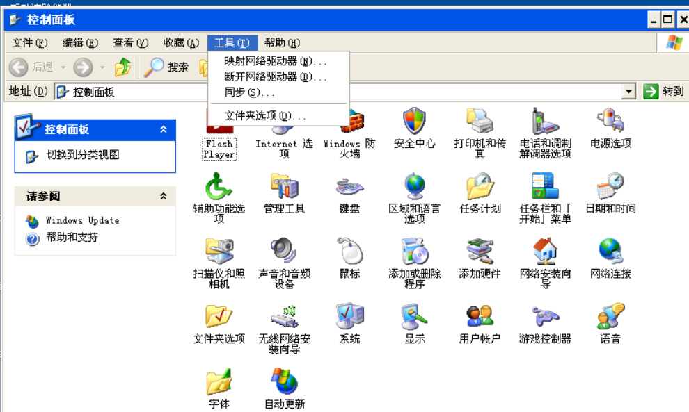The width and height of the screenshot is (689, 412).
Task: Click title bar control panel icon
Action: pos(15,19)
